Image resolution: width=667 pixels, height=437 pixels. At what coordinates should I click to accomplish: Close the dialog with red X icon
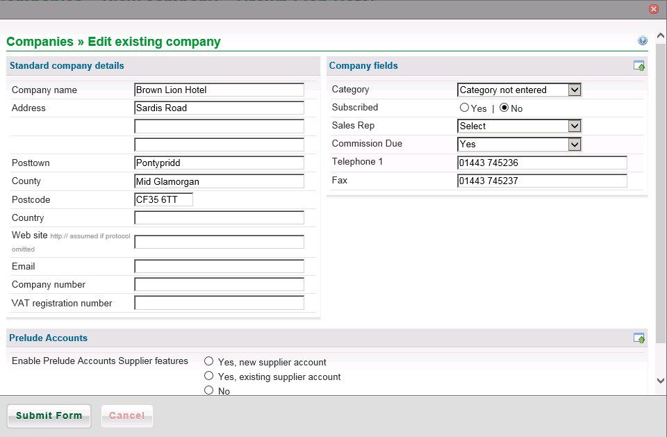pos(654,9)
